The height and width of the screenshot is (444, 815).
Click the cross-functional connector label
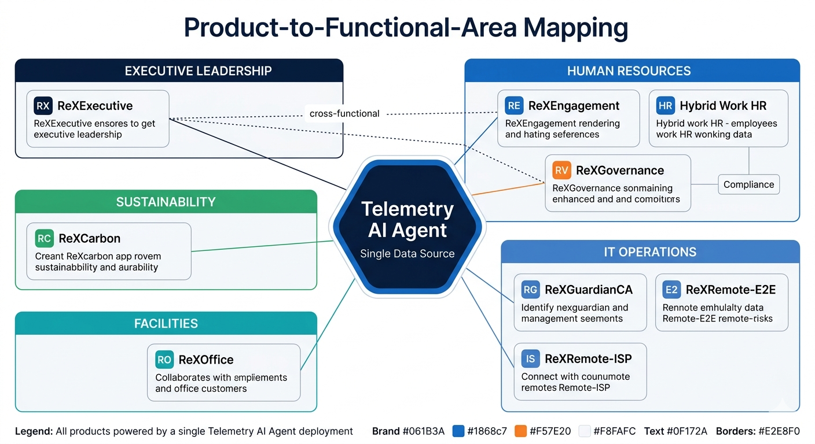pos(344,113)
